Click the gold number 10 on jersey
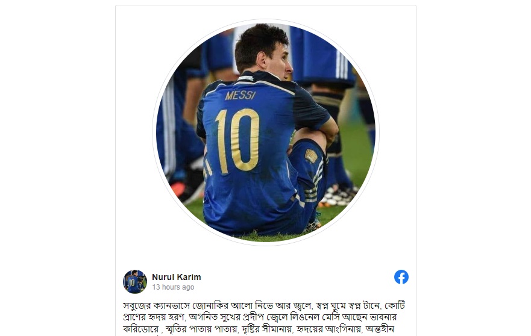The image size is (531, 336). 237,140
